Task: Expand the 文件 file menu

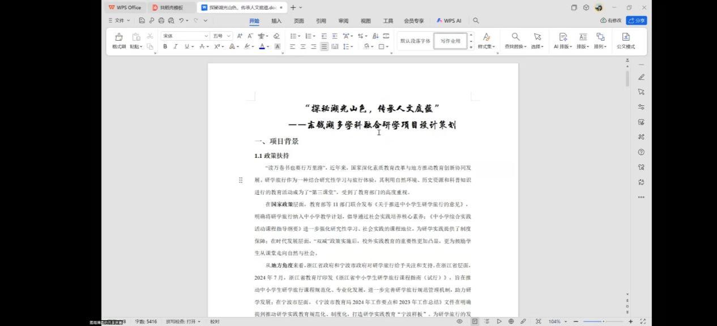Action: 119,21
